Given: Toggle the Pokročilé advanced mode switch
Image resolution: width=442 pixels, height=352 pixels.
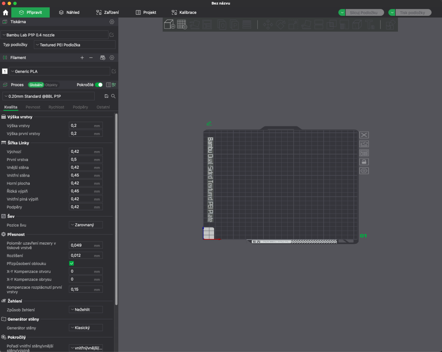Looking at the screenshot, I should click(x=99, y=85).
